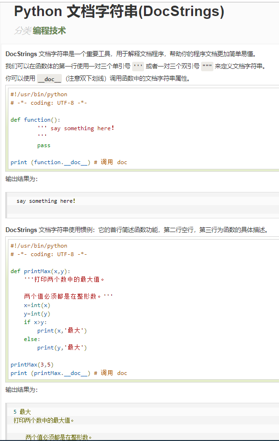279x441 pixels.
Task: Click the ''' say something here! docstring line
Action: click(76, 128)
